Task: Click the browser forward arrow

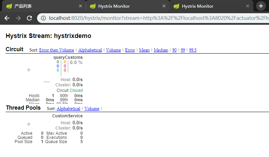Action: [18, 18]
